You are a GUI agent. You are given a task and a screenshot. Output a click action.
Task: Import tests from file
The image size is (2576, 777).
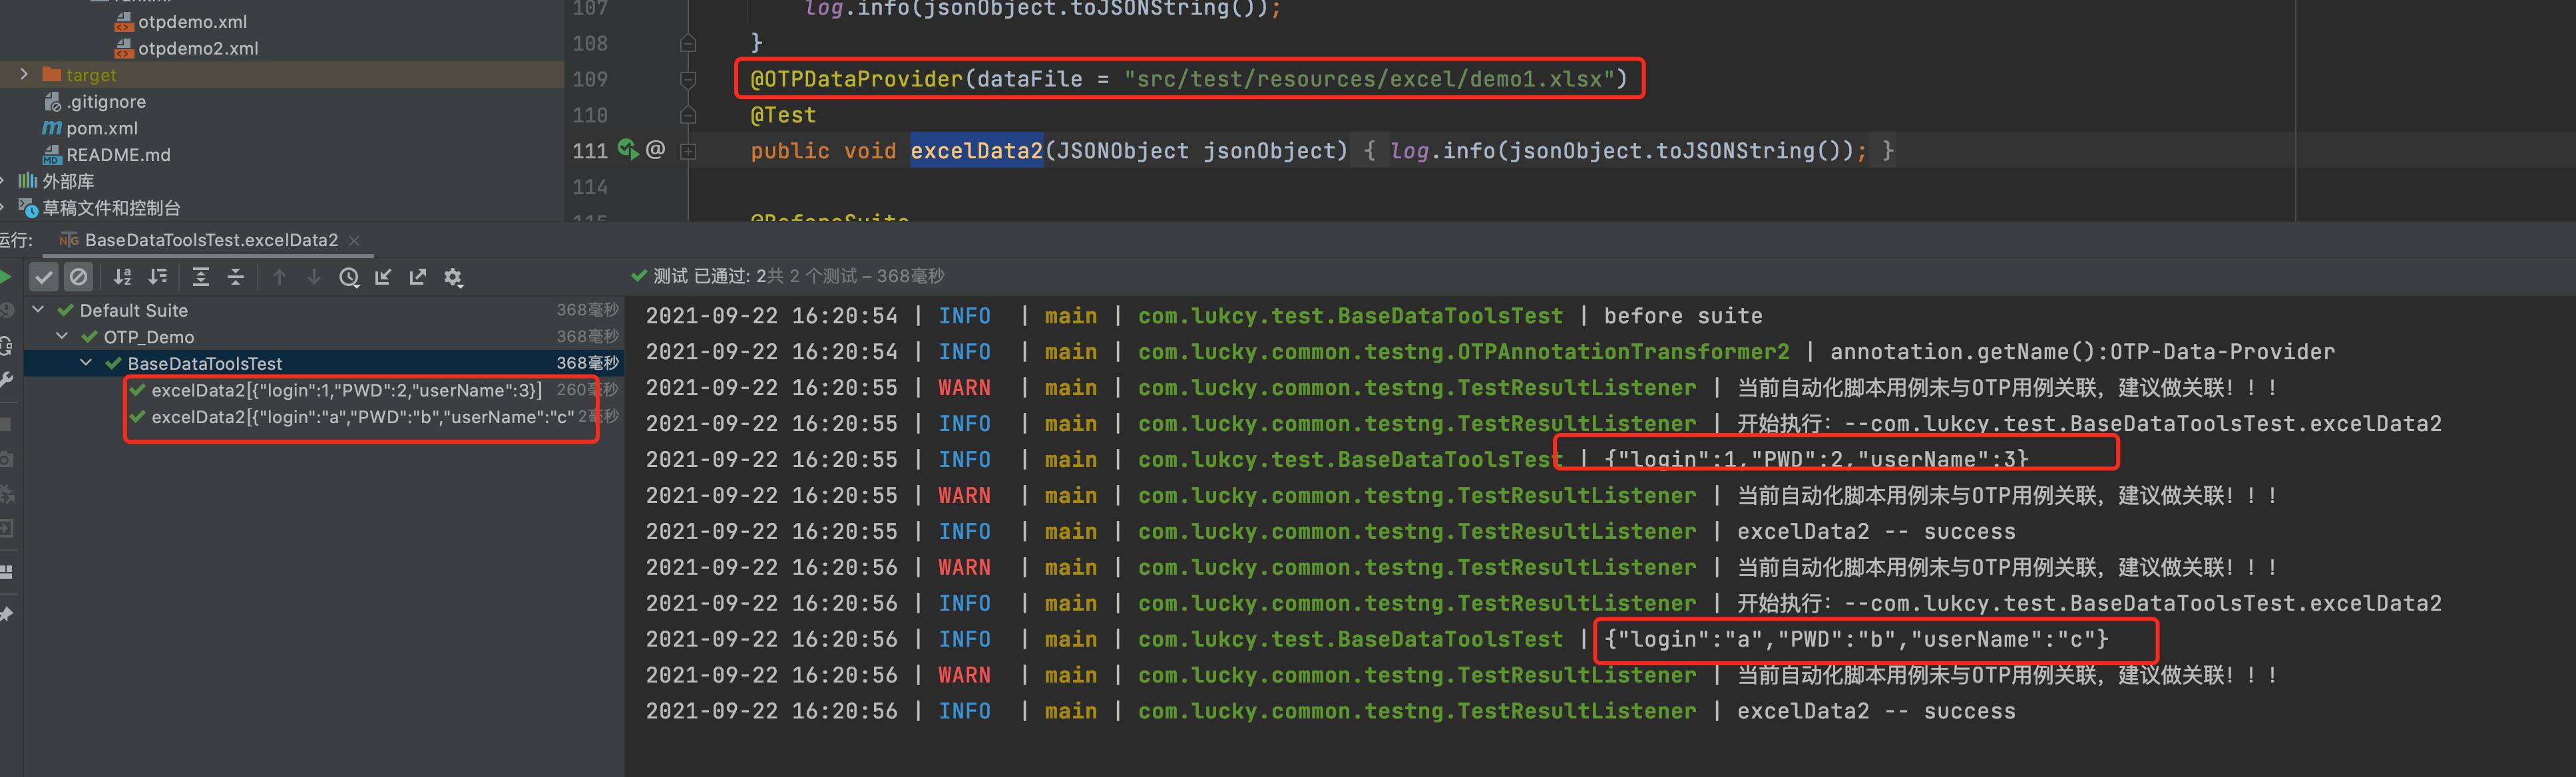pos(383,277)
